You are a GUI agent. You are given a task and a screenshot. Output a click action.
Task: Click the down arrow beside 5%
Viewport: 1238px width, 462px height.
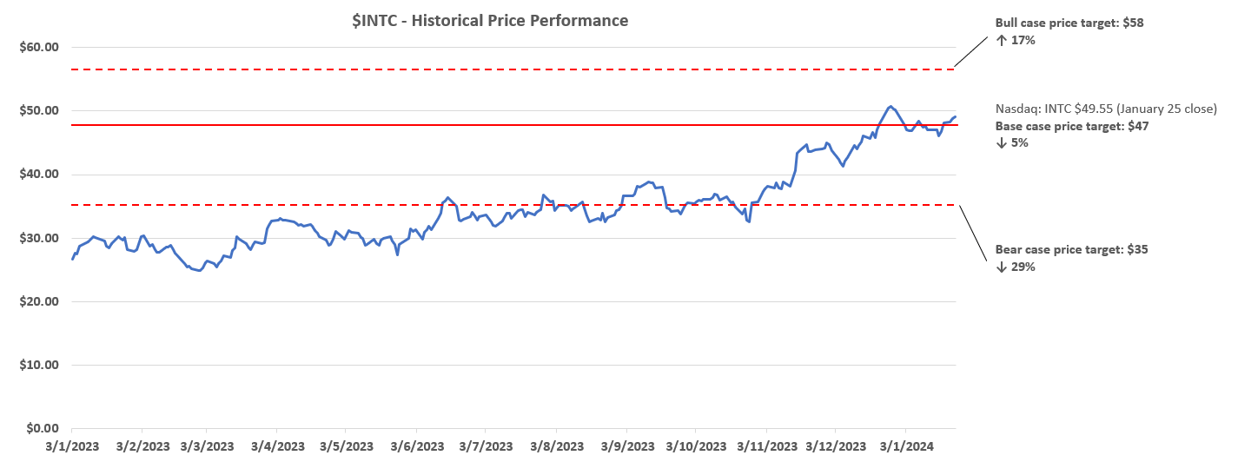[1000, 143]
